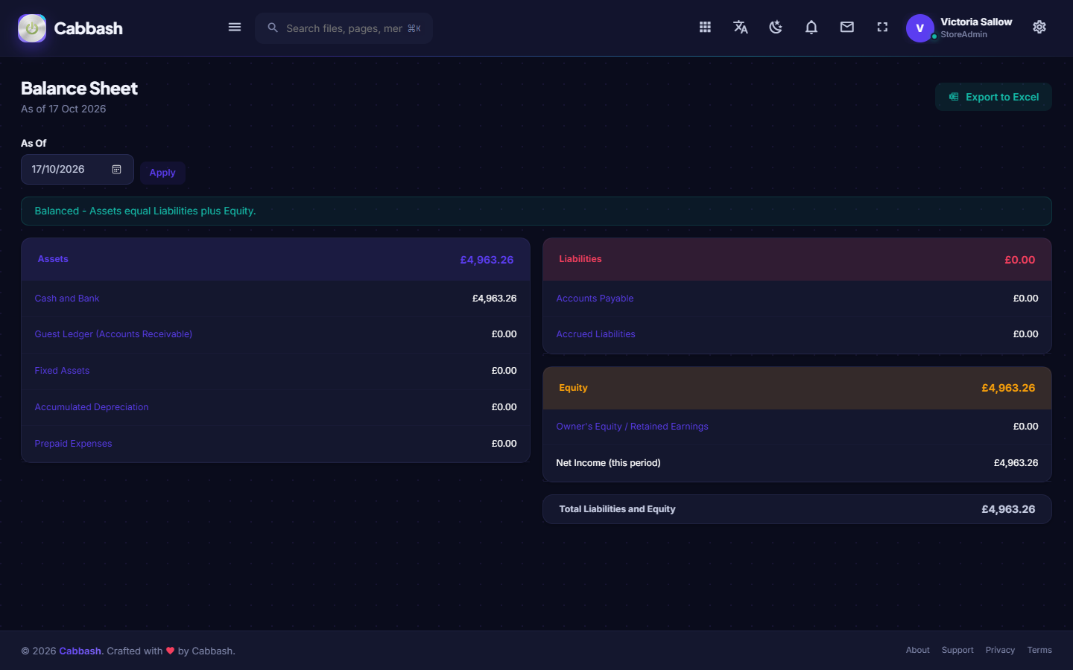This screenshot has height=670, width=1073.
Task: Open the settings gear
Action: click(x=1039, y=28)
